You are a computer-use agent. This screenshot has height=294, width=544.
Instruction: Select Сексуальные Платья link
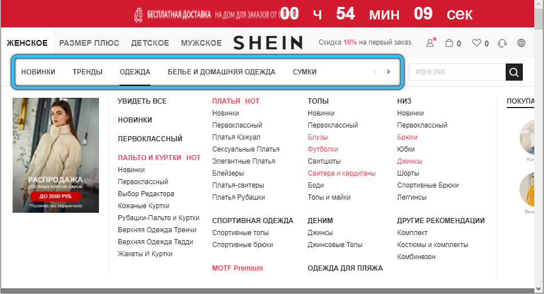[246, 149]
